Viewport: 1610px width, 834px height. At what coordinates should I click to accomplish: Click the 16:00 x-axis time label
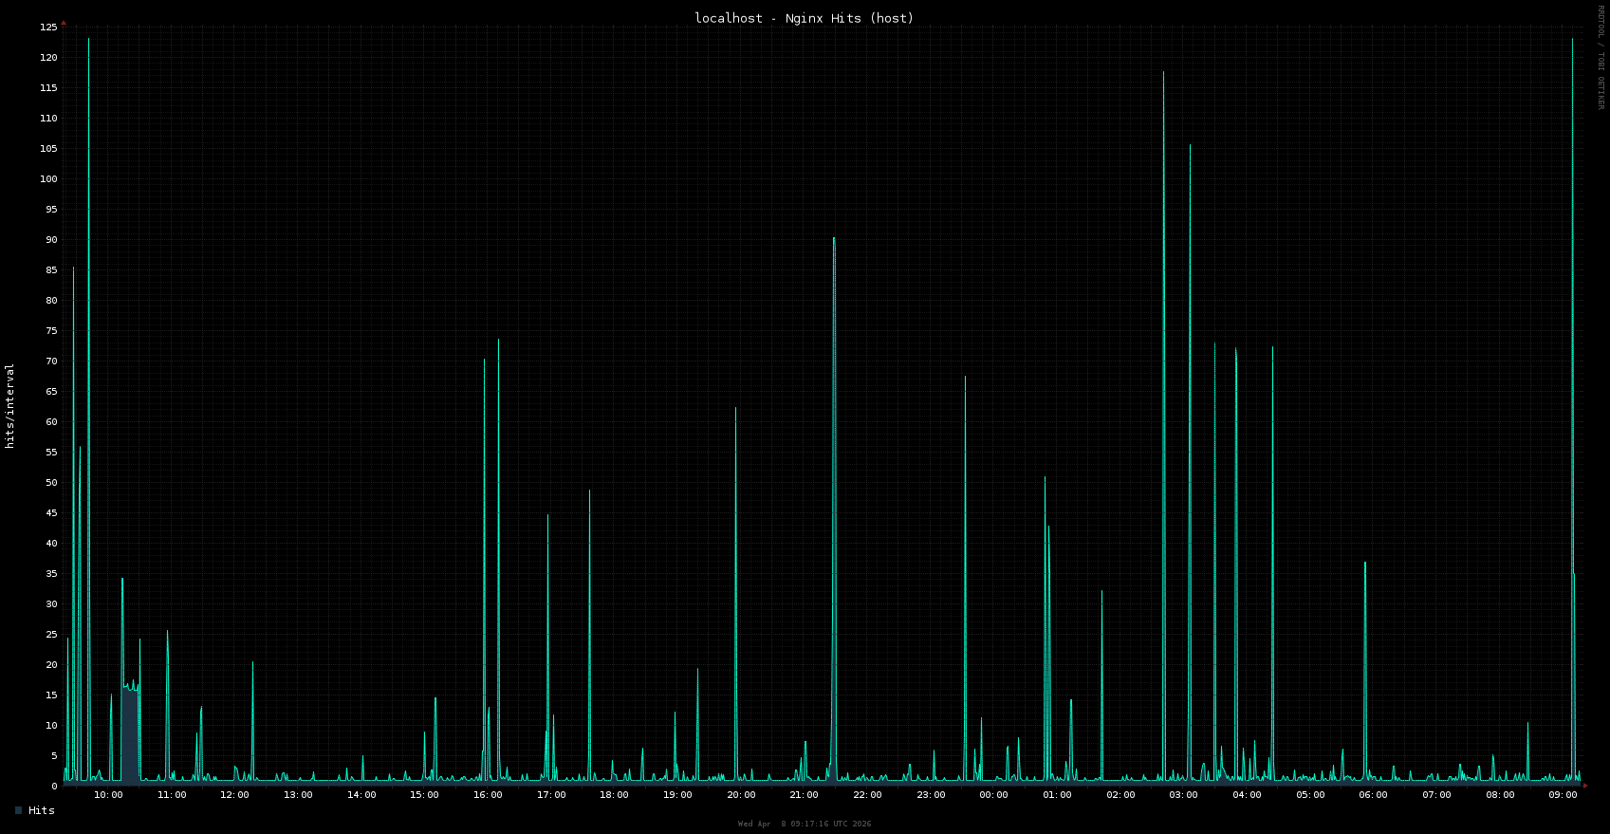[488, 795]
